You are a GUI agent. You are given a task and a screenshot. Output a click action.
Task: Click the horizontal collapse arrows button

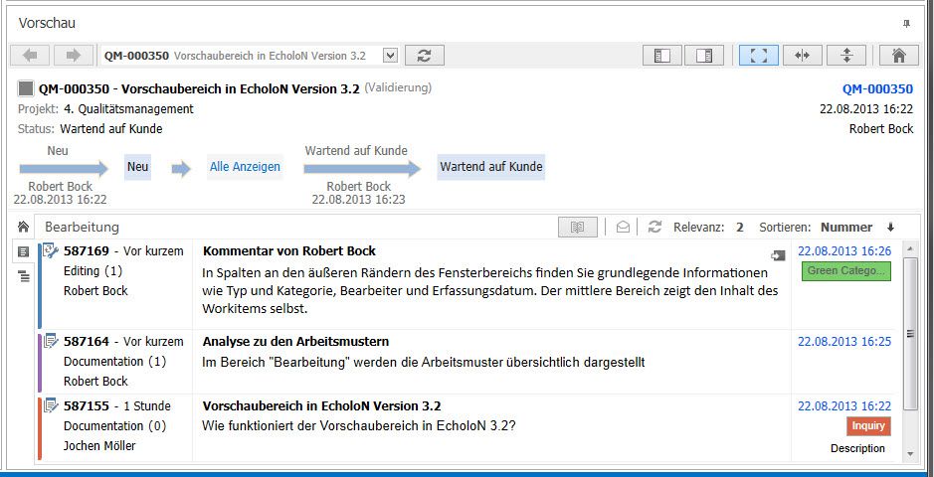[802, 56]
